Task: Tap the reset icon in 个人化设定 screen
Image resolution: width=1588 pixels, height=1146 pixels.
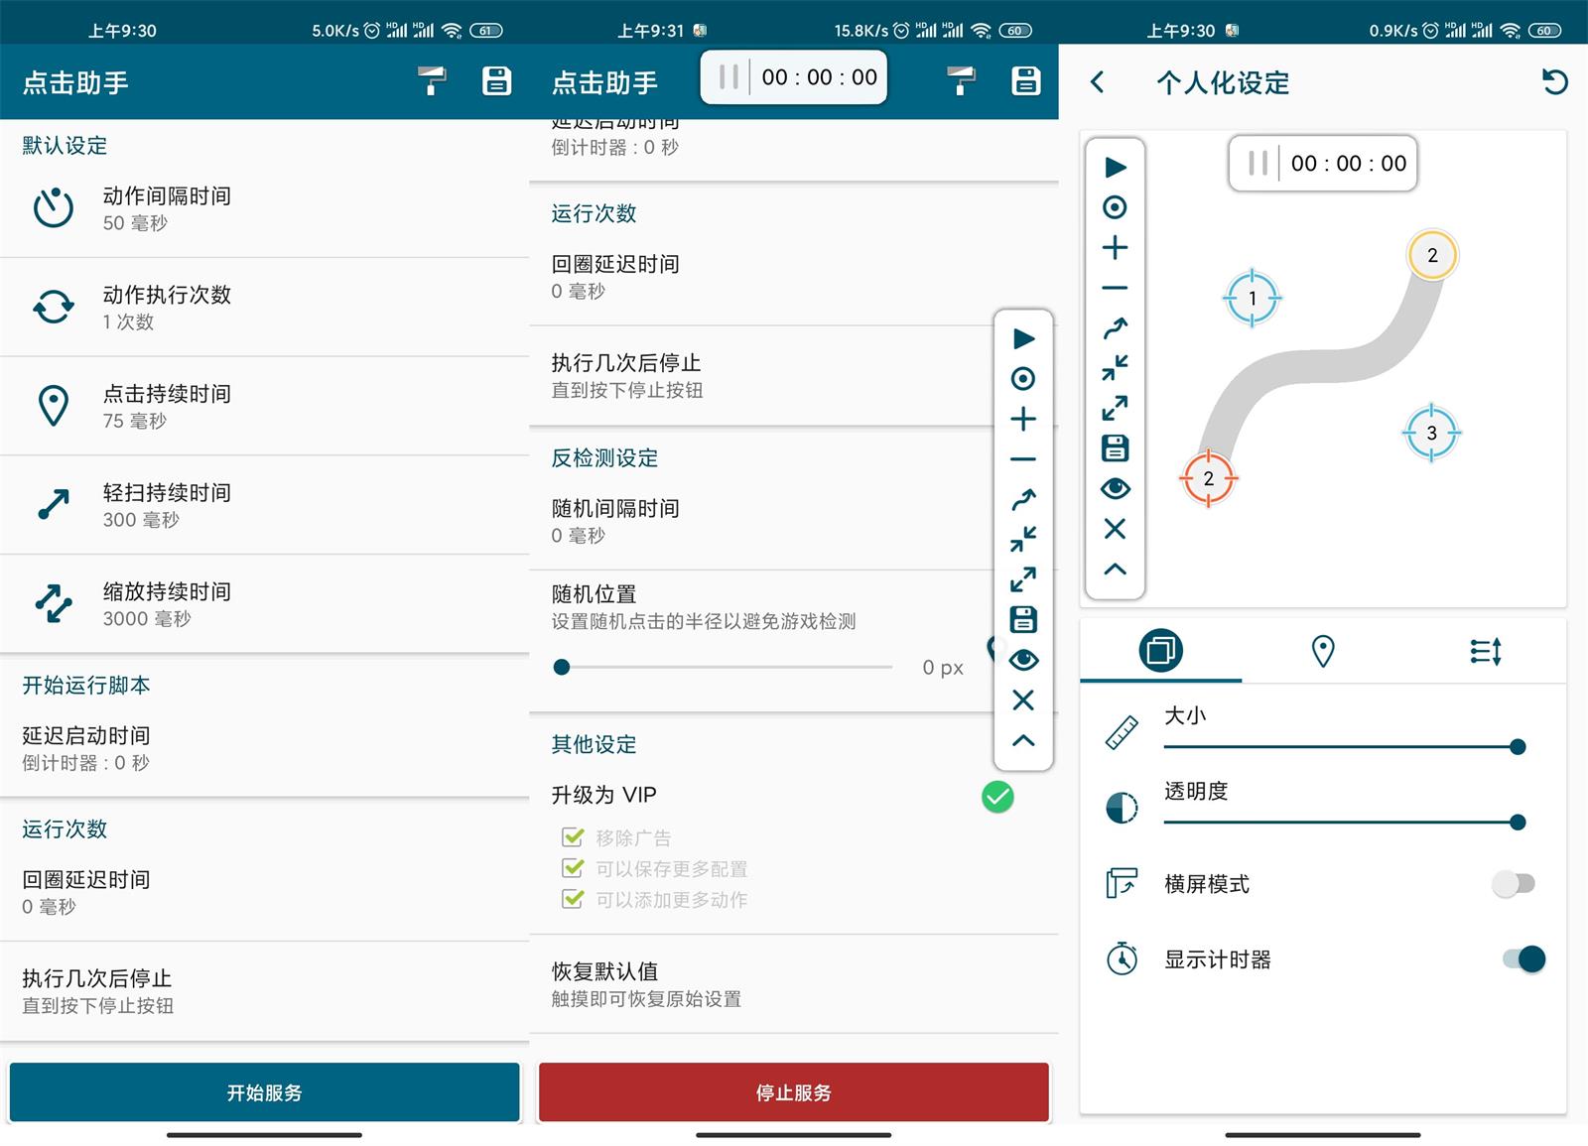Action: pos(1553,83)
